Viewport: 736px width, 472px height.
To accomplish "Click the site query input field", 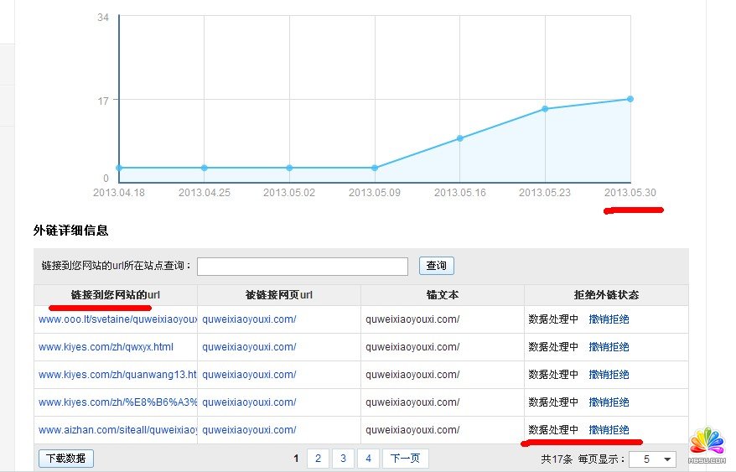I will pos(302,267).
